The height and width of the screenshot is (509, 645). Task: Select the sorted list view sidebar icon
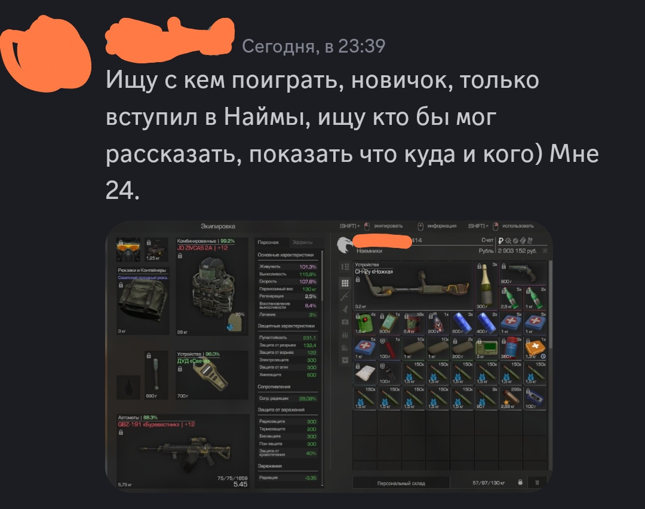[x=345, y=267]
